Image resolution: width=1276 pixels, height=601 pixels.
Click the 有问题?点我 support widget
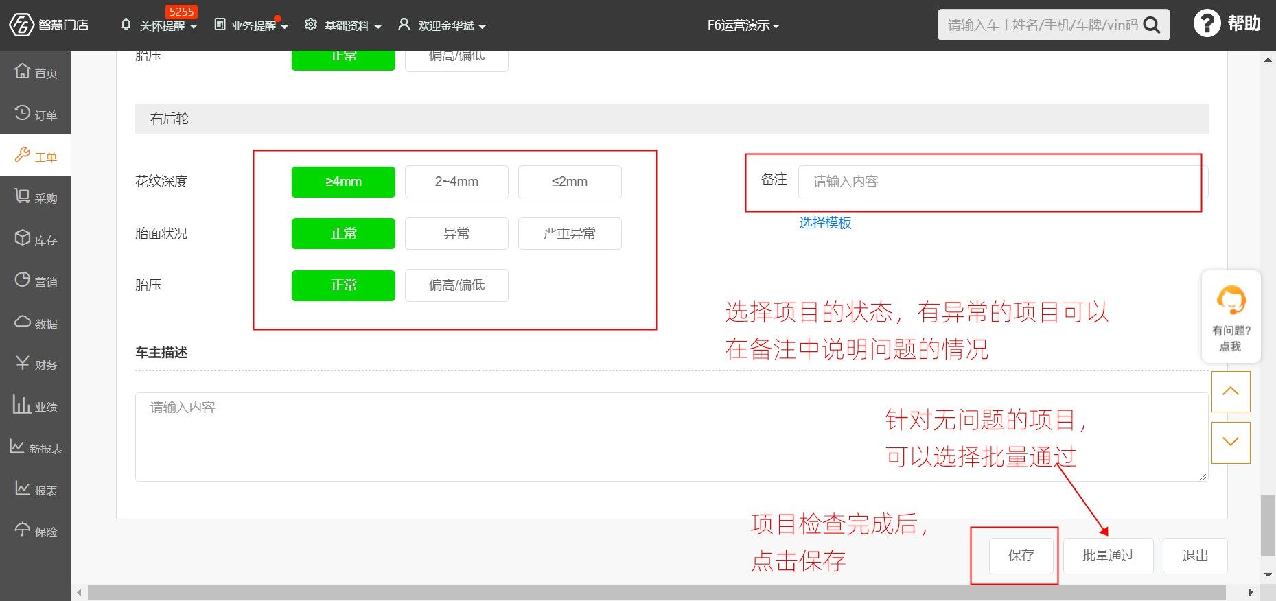(x=1231, y=316)
